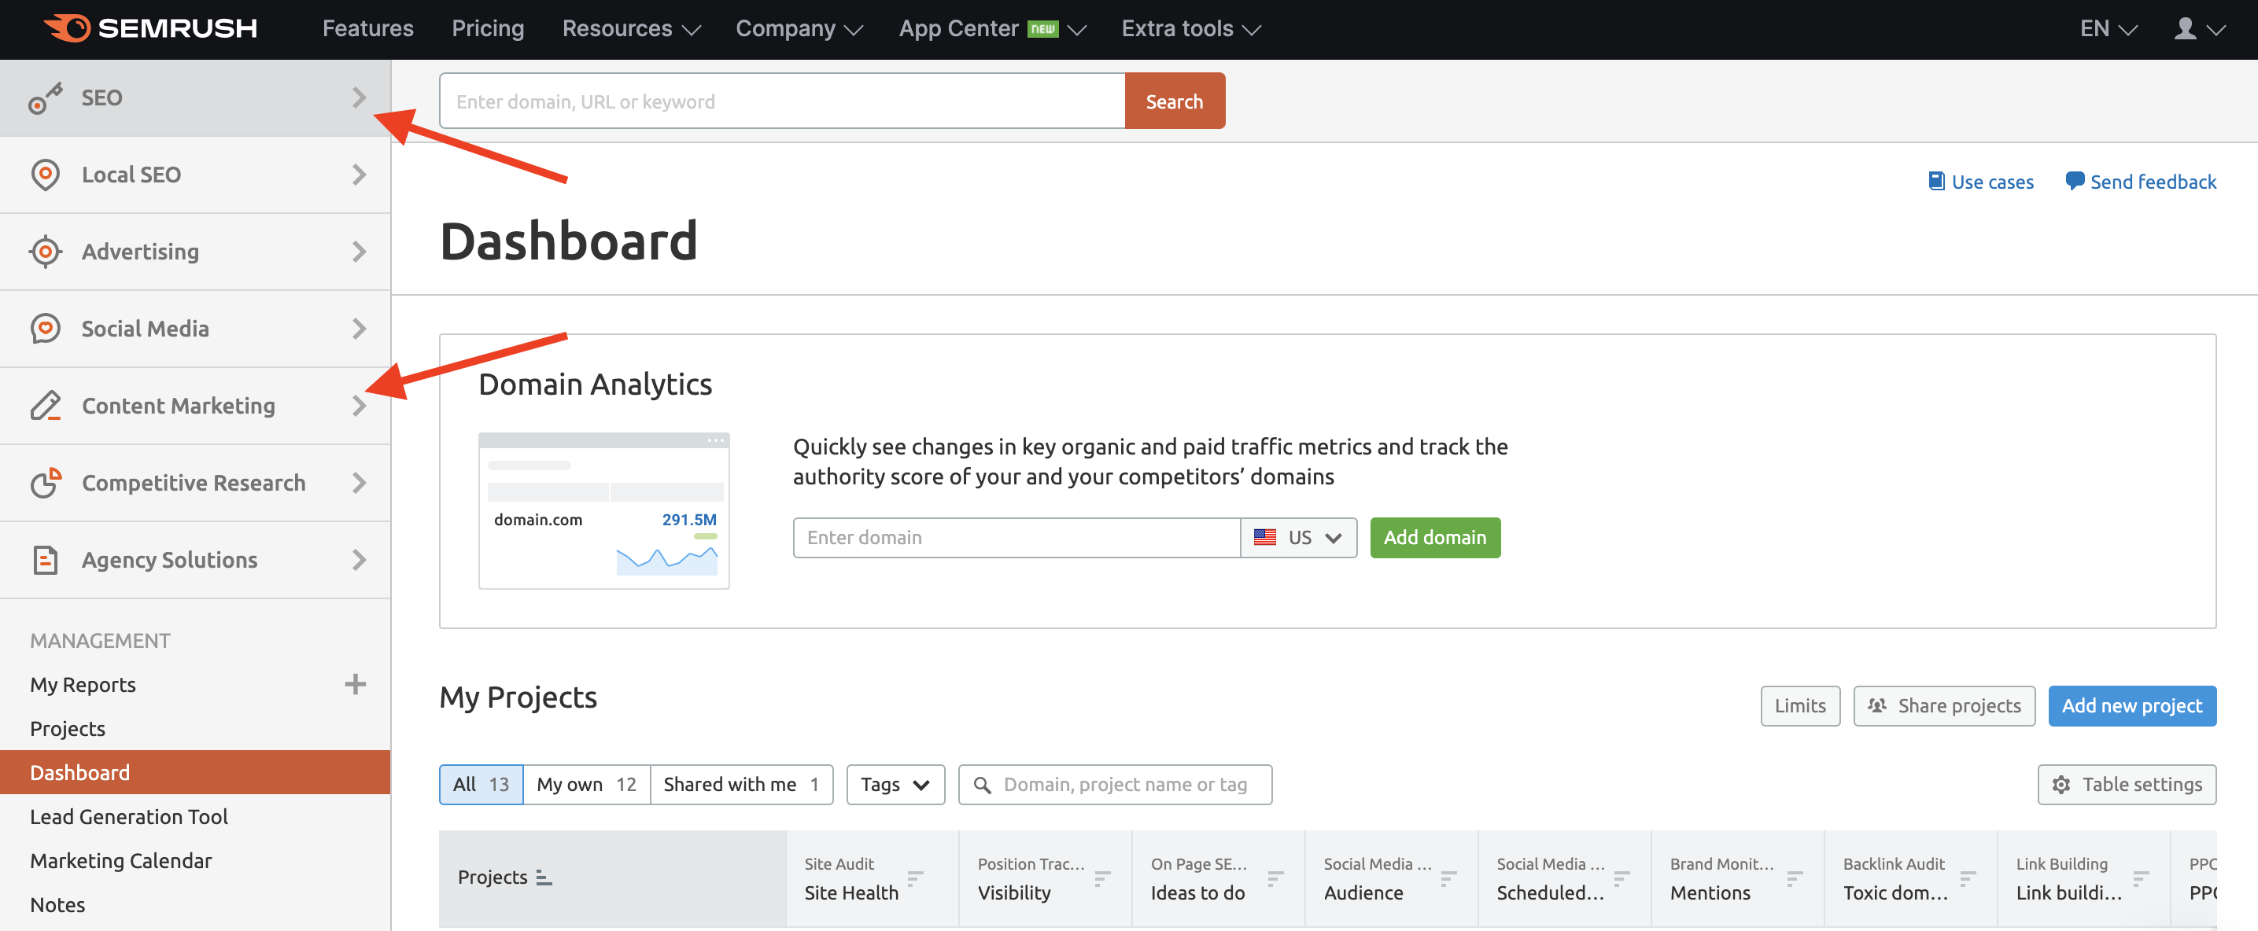Click the orange Search button
Screen dimensions: 2258x931
1175,101
